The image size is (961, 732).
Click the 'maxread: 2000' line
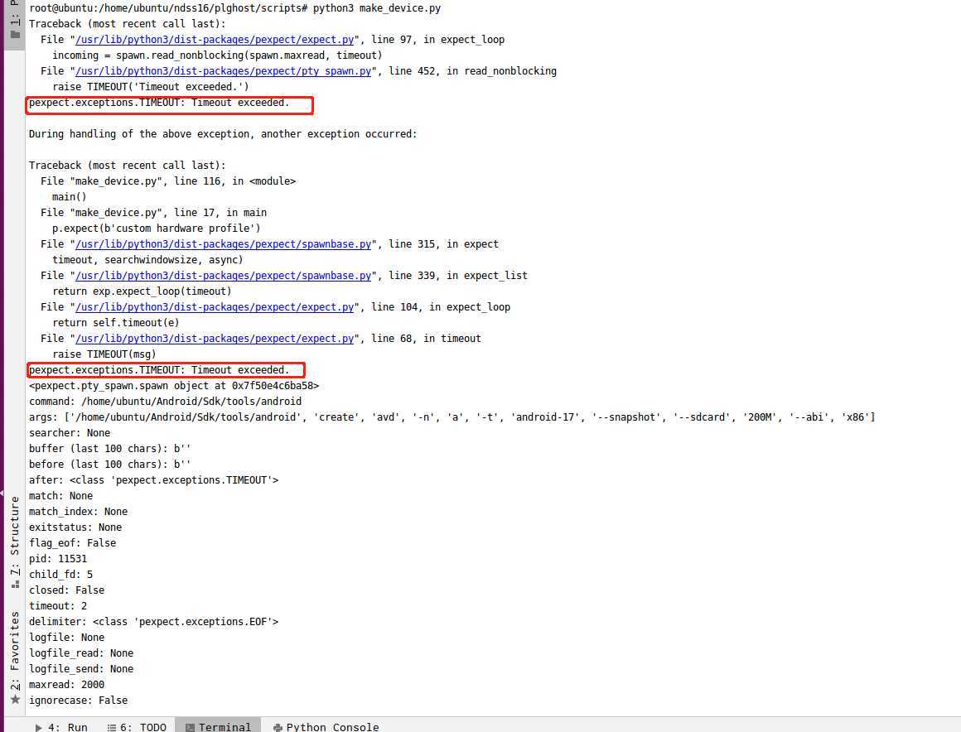tap(66, 684)
